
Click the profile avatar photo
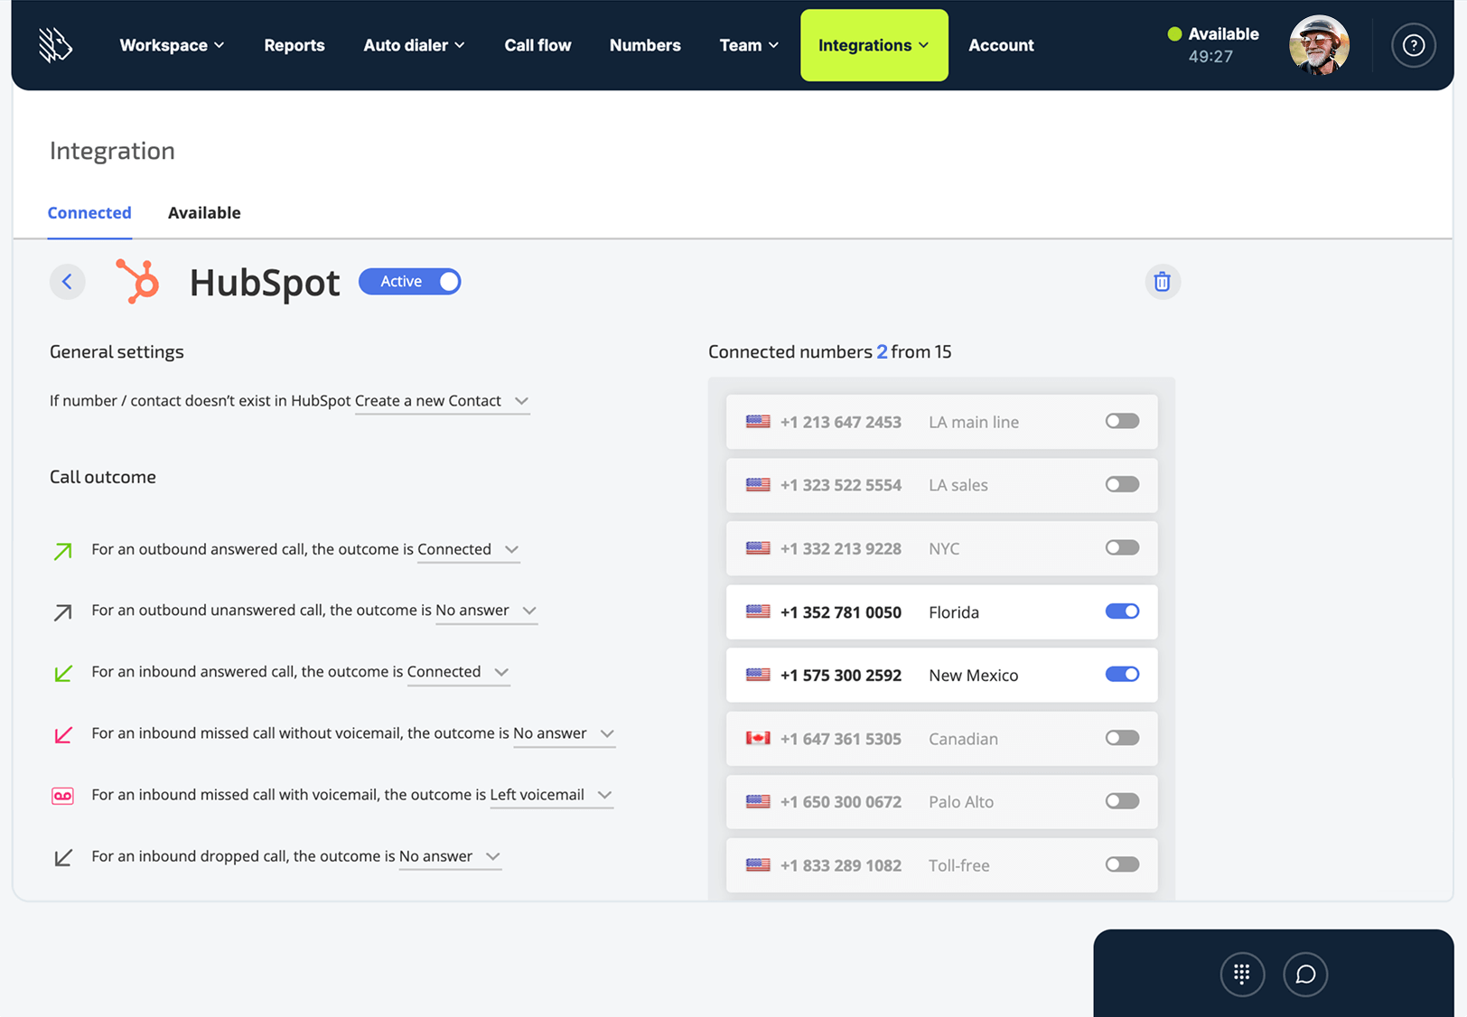1319,45
